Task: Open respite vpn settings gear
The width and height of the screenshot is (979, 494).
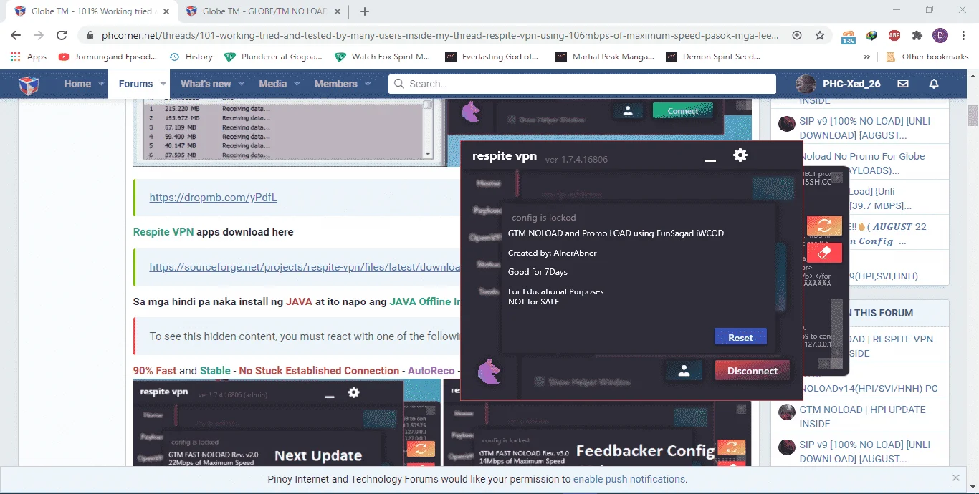Action: (740, 155)
